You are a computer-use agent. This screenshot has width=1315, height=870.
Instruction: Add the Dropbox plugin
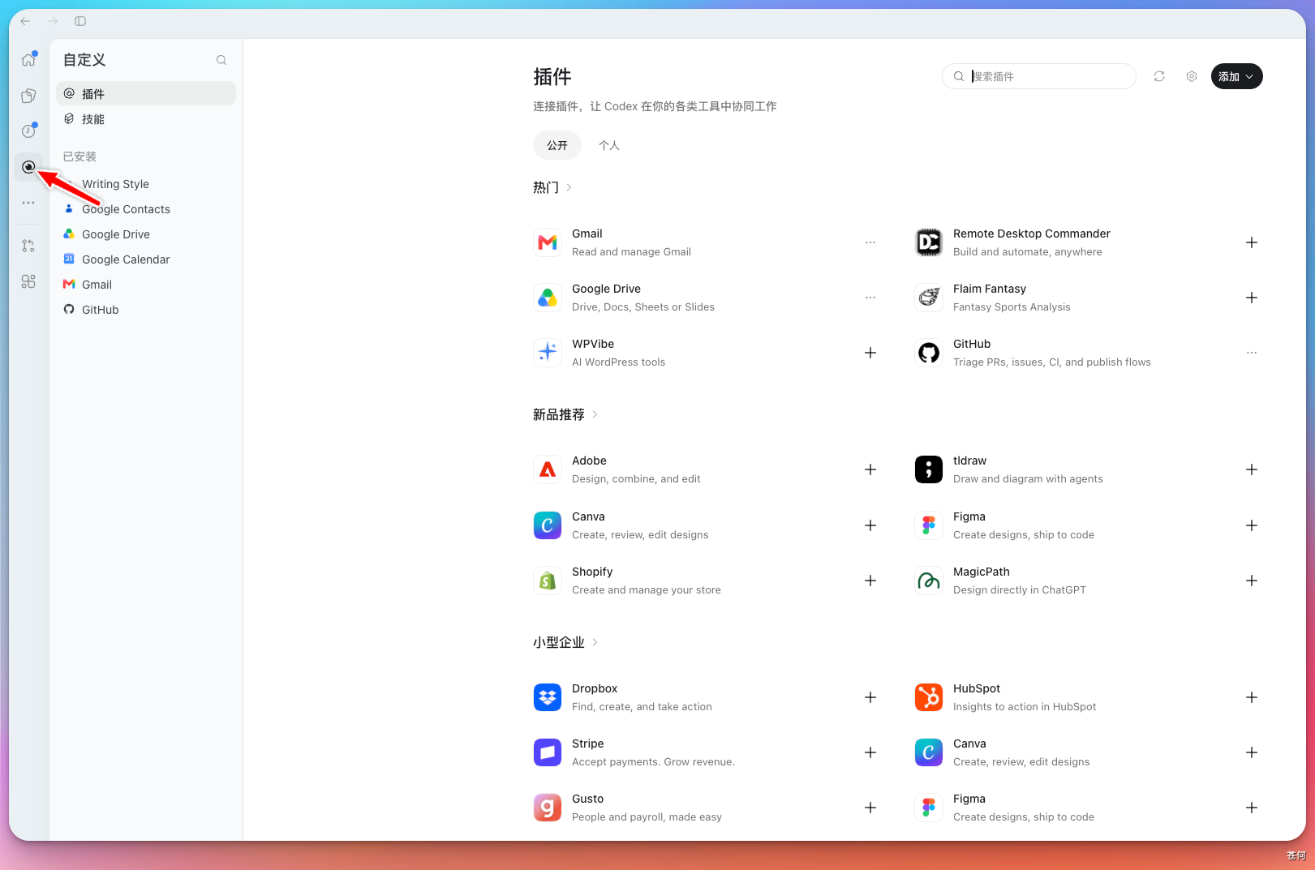tap(870, 697)
